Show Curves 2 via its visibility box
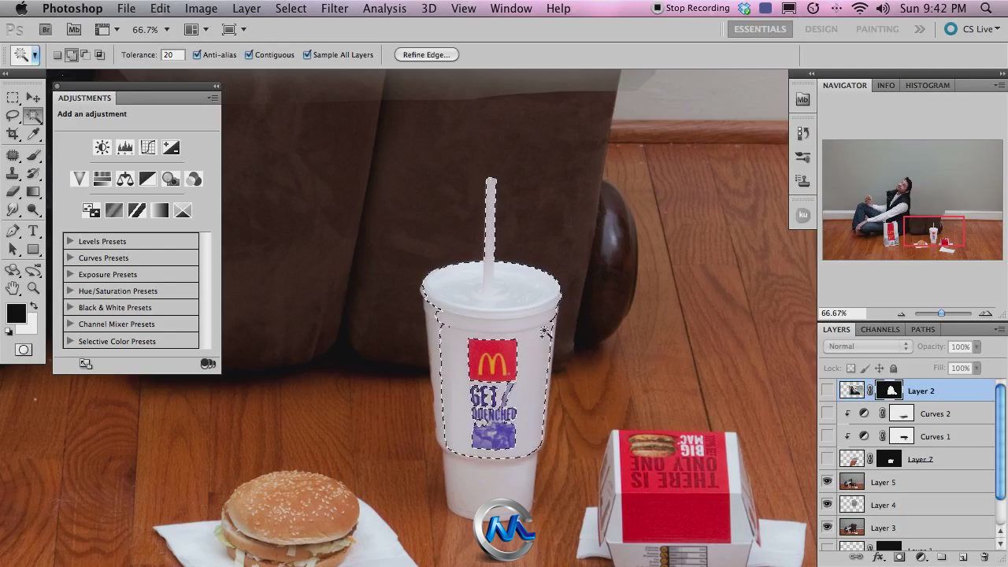 click(x=827, y=413)
